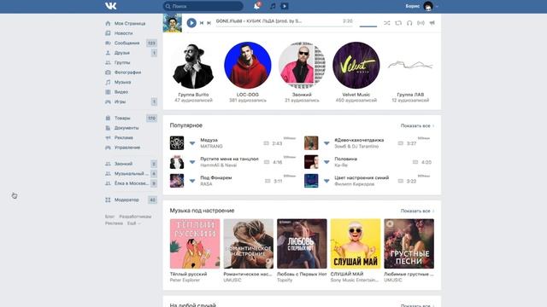Click the Видео icon in sidebar
This screenshot has height=307, width=547.
click(x=108, y=92)
